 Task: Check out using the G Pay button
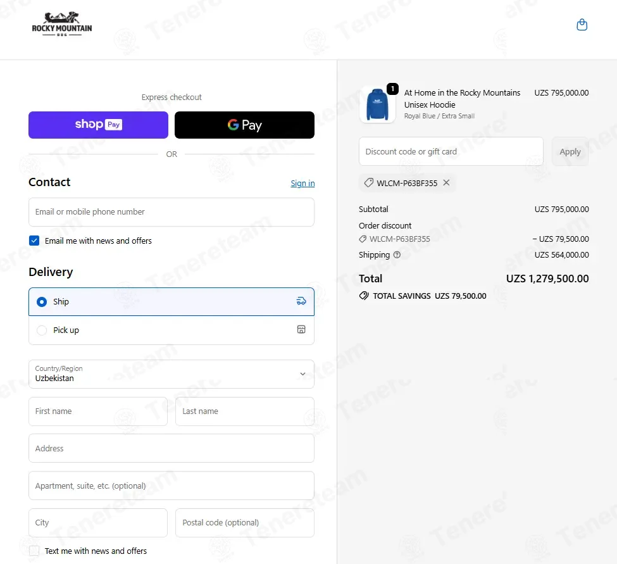click(244, 125)
